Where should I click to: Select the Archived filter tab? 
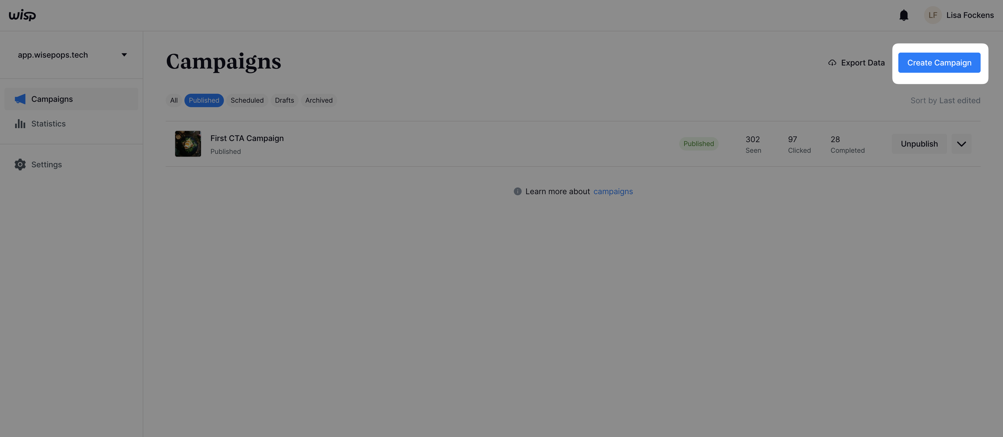pos(319,100)
